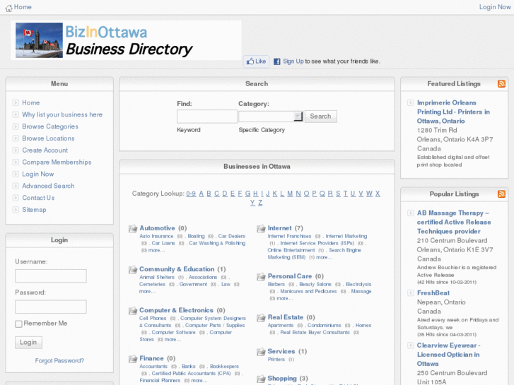
Task: Show more Finance subcategories
Action: point(199,381)
